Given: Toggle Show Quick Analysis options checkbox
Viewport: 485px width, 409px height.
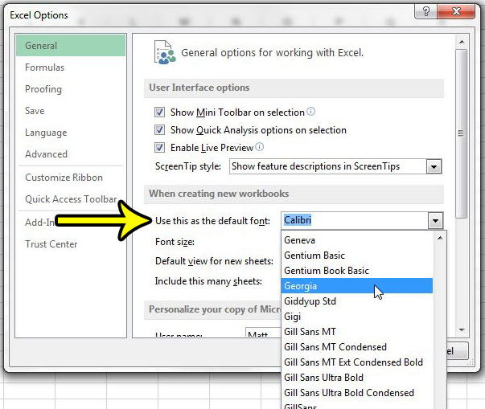Looking at the screenshot, I should coord(159,129).
